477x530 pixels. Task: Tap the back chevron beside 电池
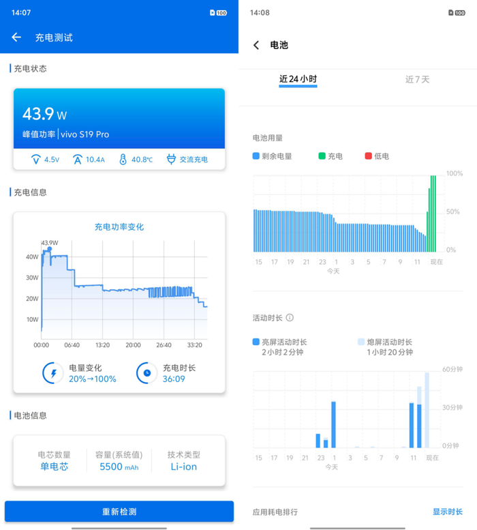click(256, 45)
